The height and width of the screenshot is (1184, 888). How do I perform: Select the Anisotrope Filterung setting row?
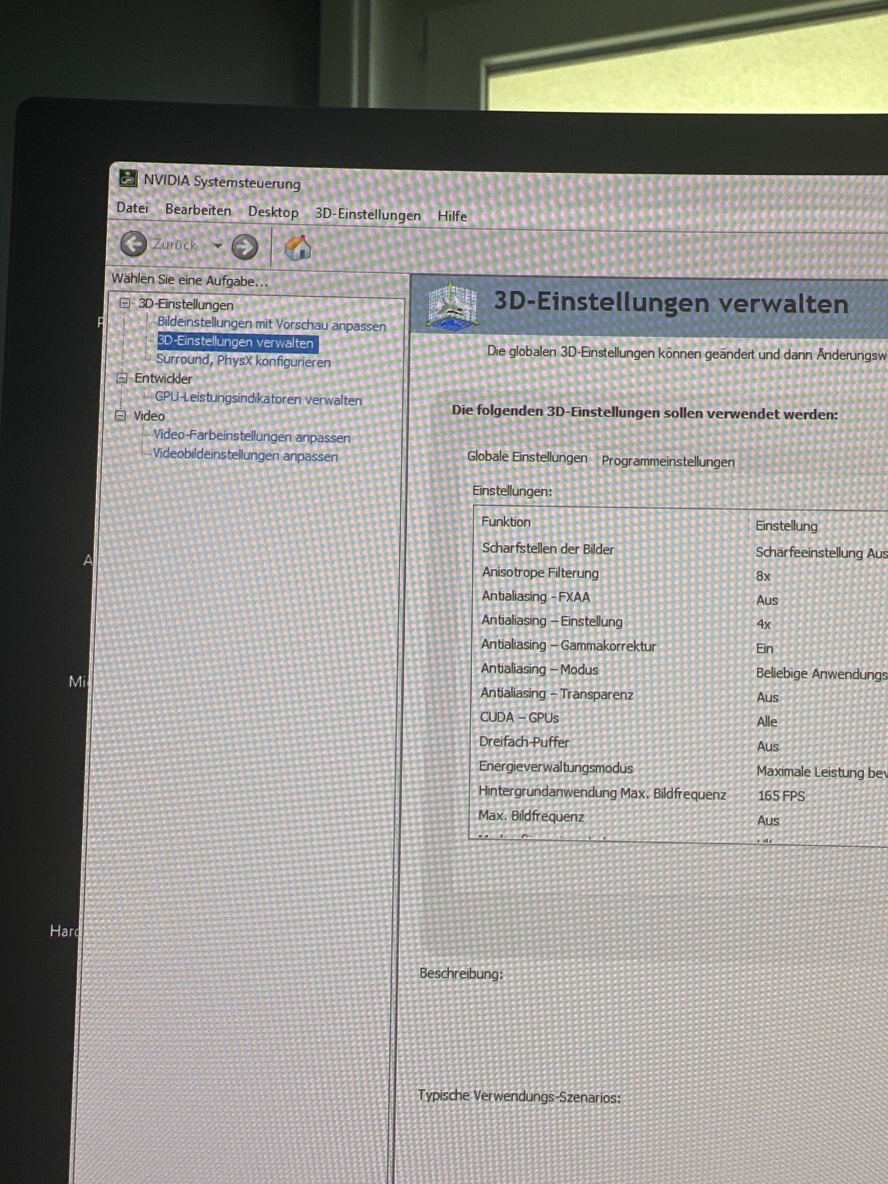pos(540,573)
